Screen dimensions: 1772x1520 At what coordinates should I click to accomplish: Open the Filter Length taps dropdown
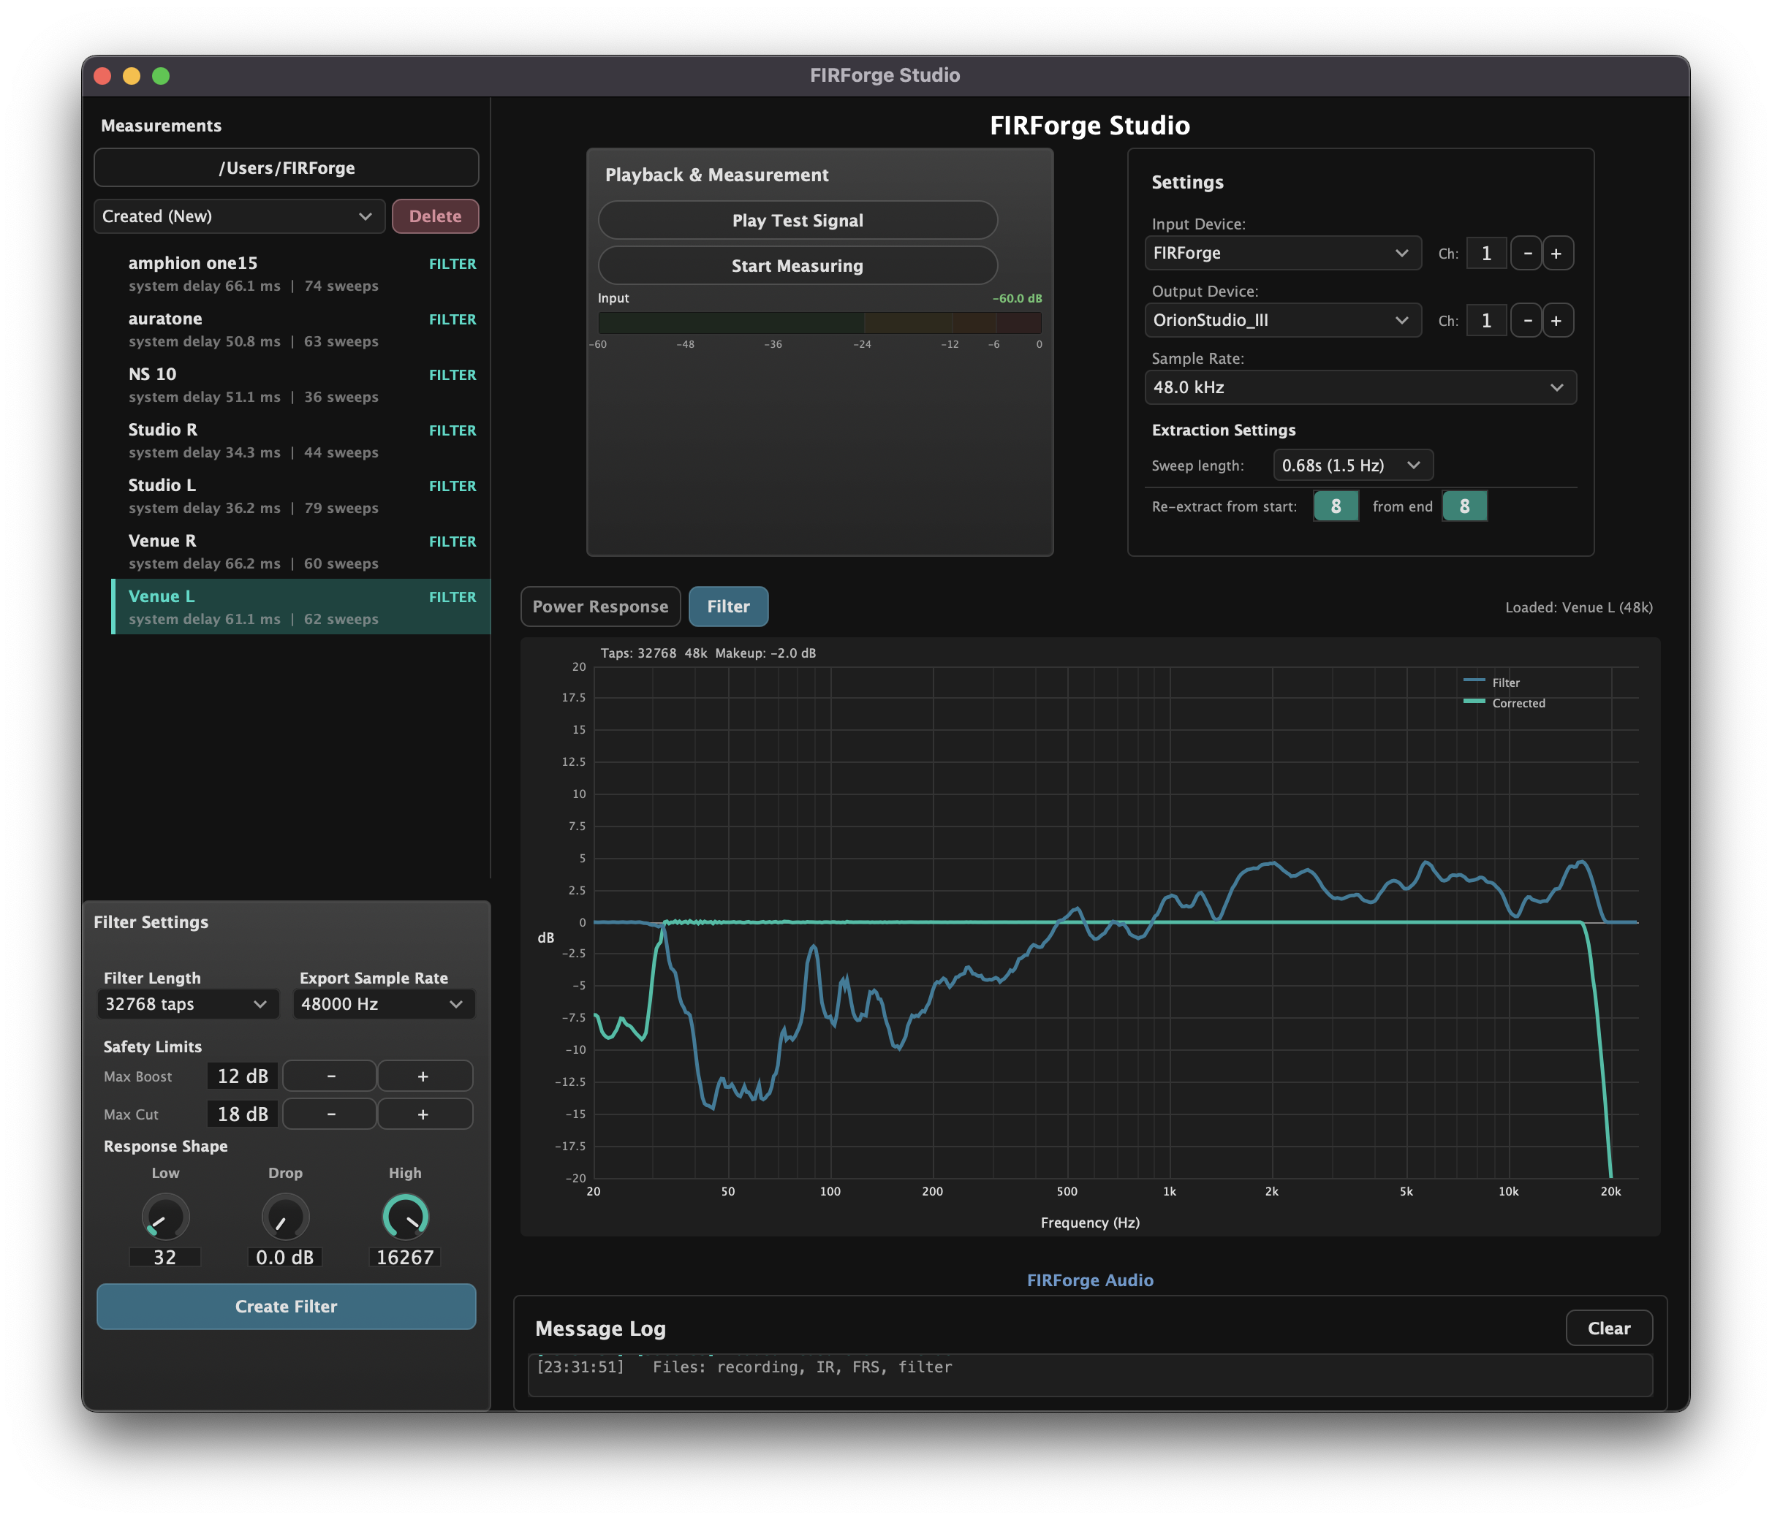pyautogui.click(x=188, y=1003)
